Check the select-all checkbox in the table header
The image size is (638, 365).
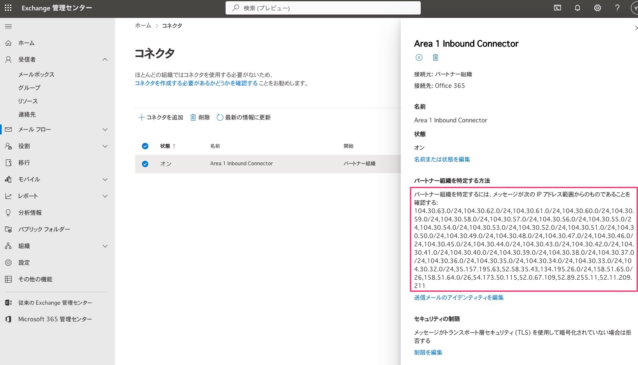(145, 146)
